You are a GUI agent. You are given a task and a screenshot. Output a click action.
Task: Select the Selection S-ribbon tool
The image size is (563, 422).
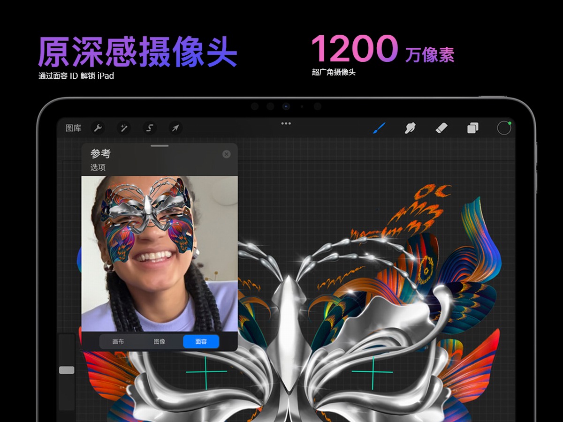pos(150,128)
